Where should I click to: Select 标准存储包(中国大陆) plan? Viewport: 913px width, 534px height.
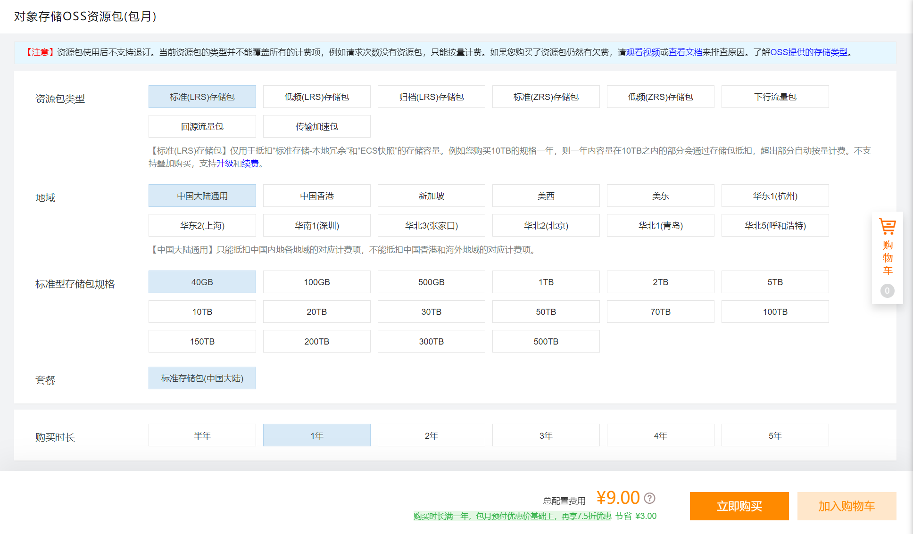[x=202, y=378]
